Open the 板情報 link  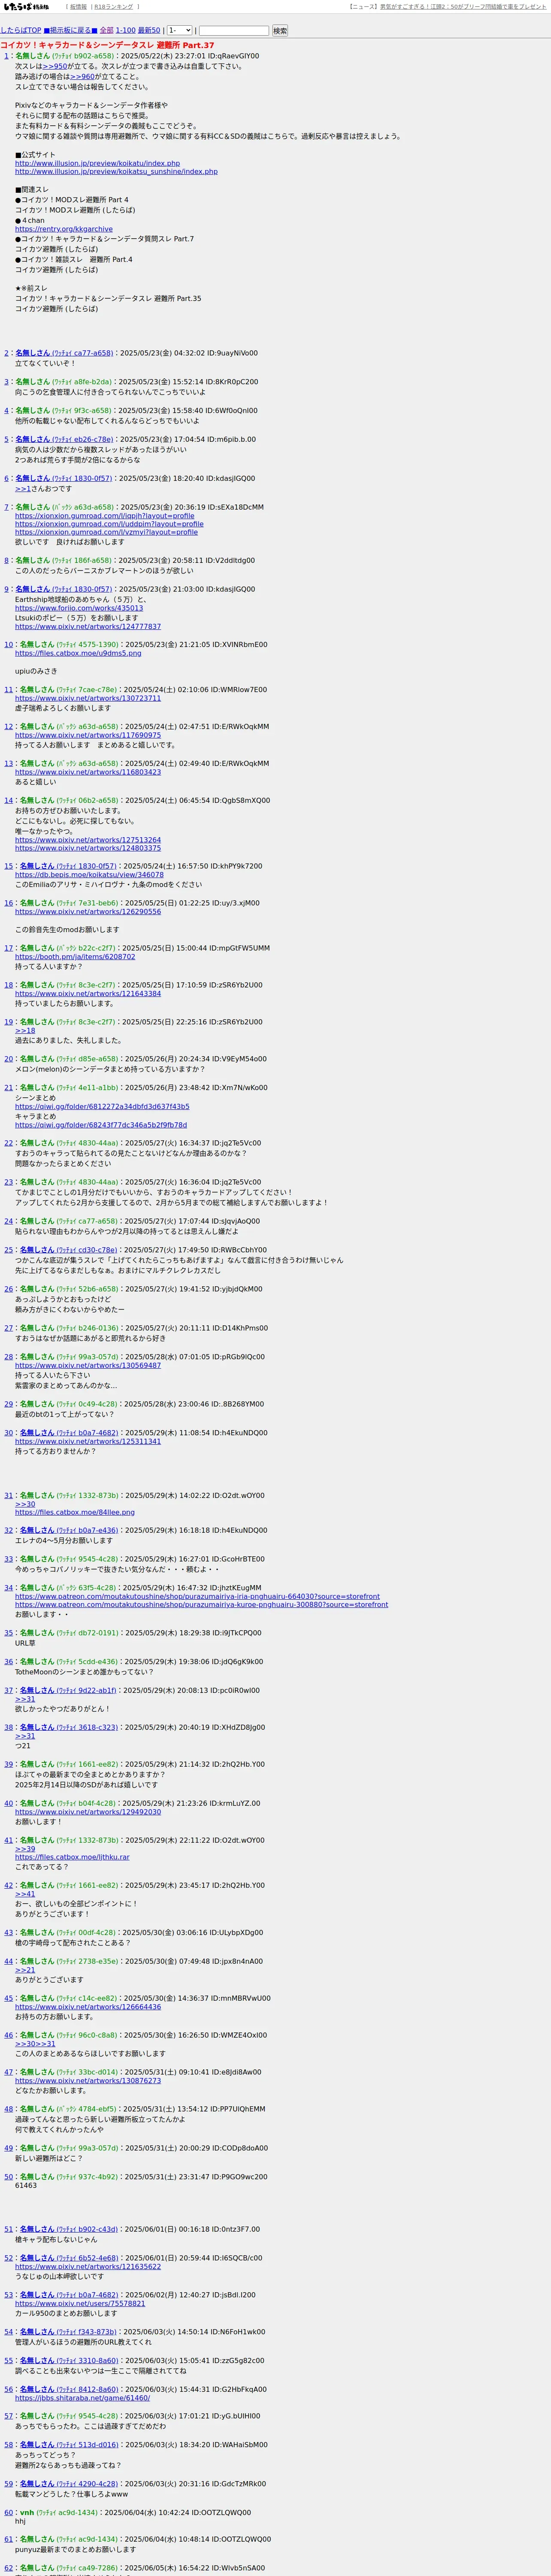point(78,7)
